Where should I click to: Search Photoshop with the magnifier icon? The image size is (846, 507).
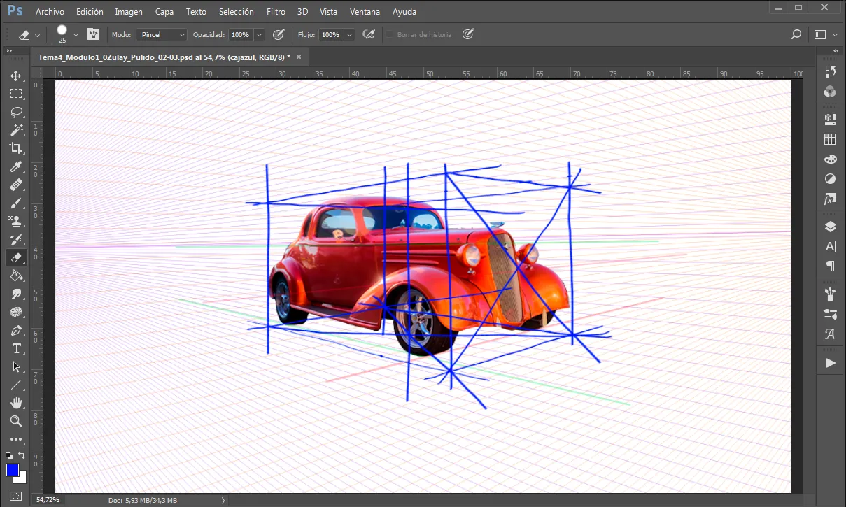pyautogui.click(x=796, y=34)
